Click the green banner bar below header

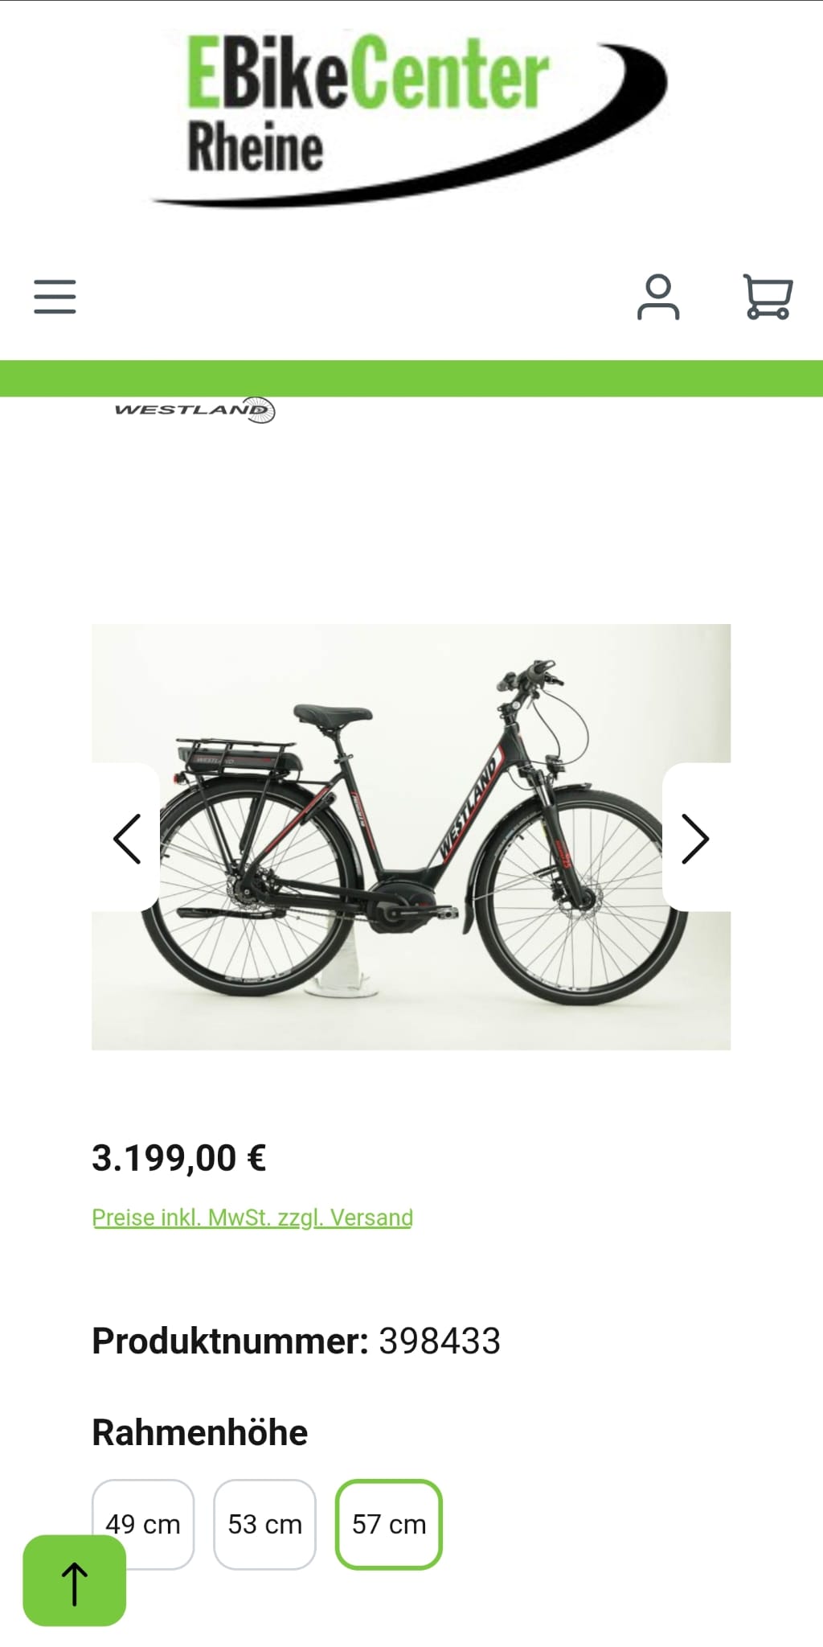coord(411,378)
